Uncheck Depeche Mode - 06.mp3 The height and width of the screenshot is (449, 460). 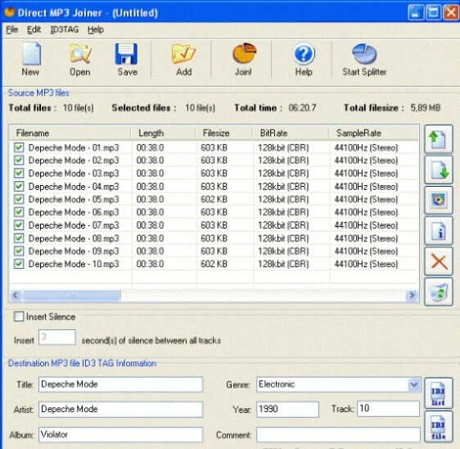(x=19, y=212)
